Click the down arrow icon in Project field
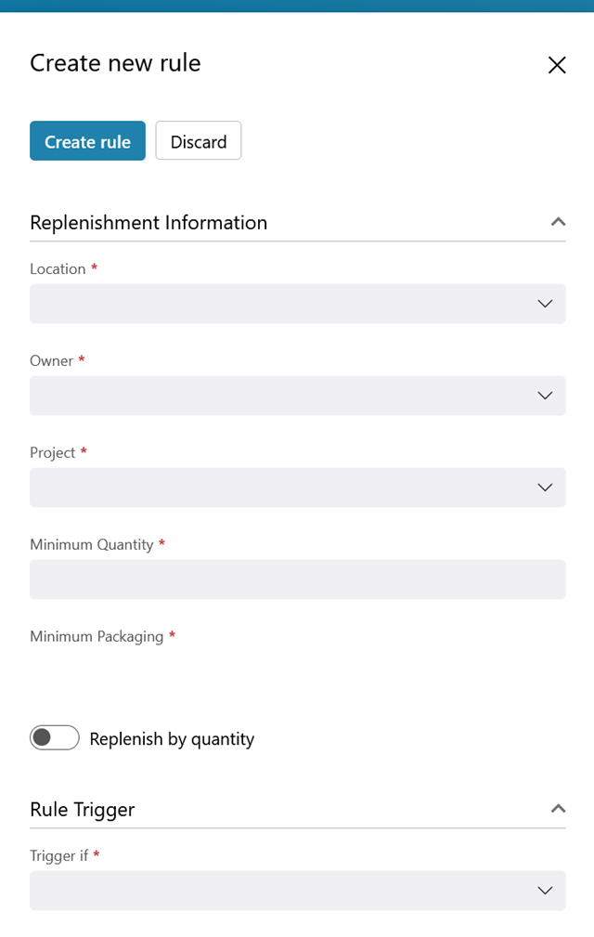This screenshot has width=594, height=937. tap(545, 488)
